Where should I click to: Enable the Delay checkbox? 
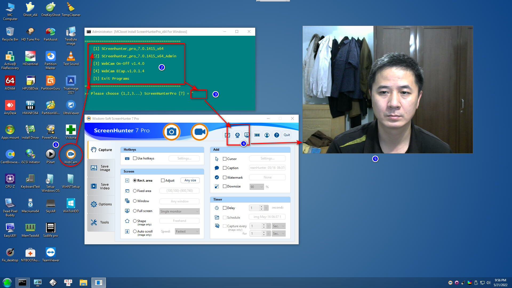click(x=225, y=208)
